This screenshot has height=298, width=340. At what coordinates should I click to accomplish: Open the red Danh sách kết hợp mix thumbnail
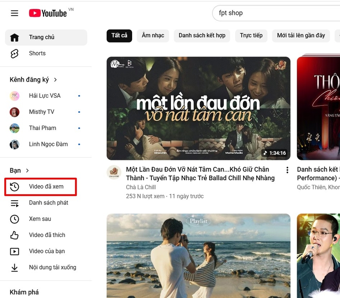318,108
